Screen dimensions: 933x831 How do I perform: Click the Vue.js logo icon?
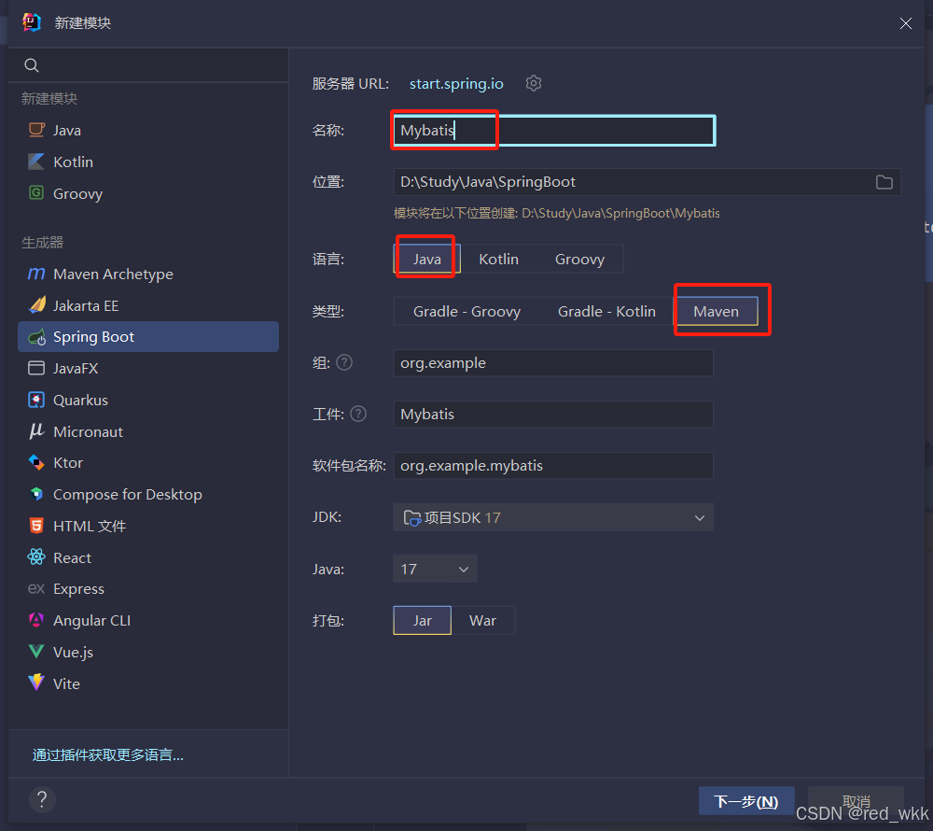(36, 652)
